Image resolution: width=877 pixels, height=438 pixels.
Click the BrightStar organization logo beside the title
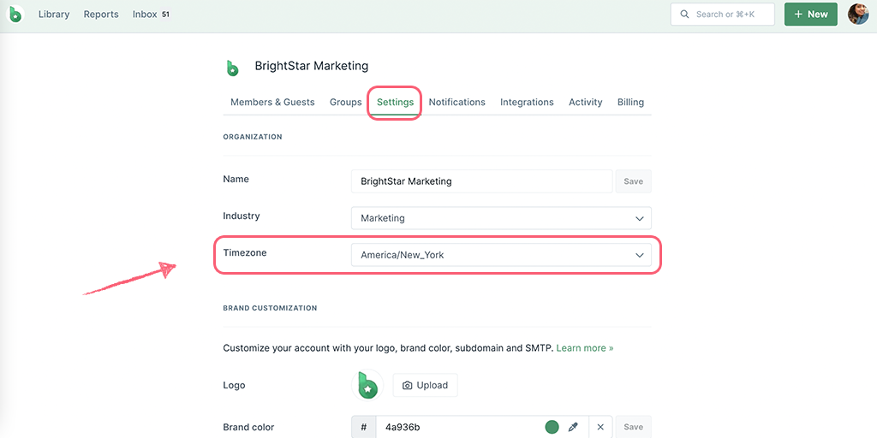tap(233, 68)
